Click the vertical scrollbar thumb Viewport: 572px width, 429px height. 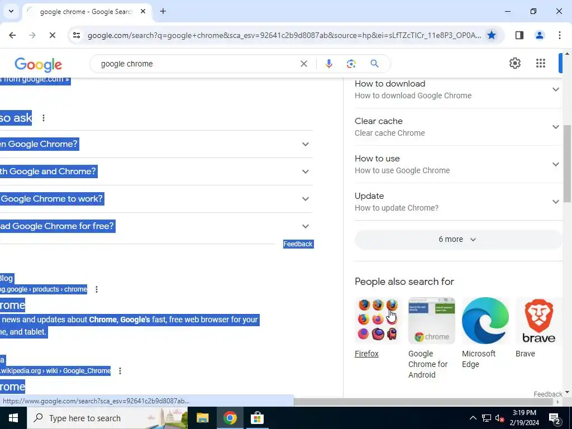point(567,164)
